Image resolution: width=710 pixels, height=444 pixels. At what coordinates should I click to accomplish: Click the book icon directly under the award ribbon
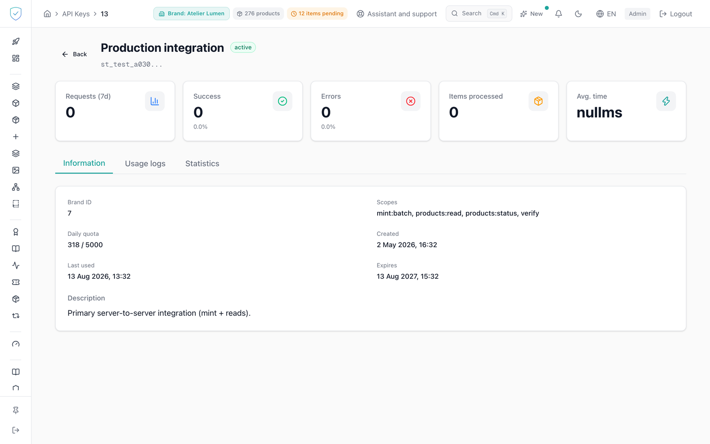point(16,249)
